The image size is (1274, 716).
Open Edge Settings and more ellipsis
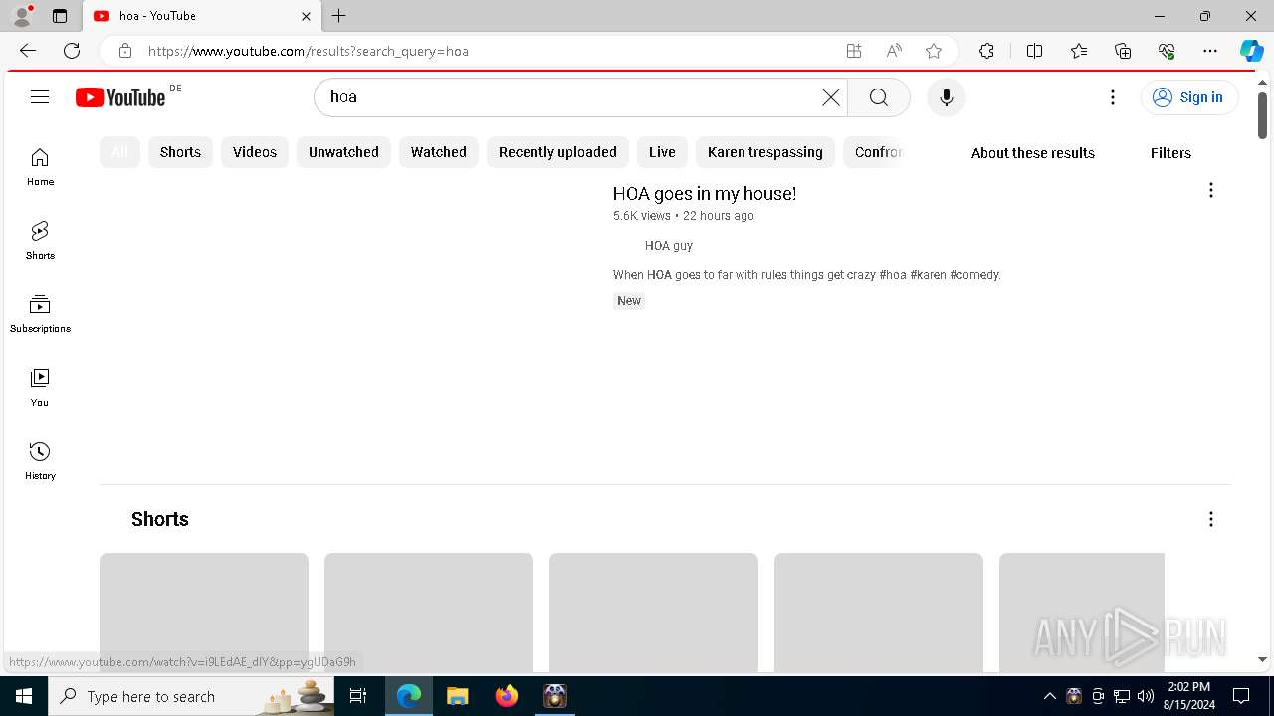click(1210, 51)
